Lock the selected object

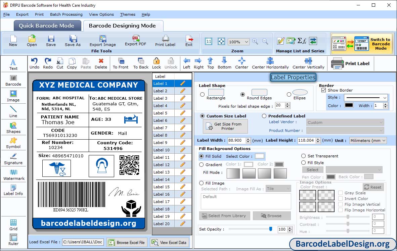(157, 63)
